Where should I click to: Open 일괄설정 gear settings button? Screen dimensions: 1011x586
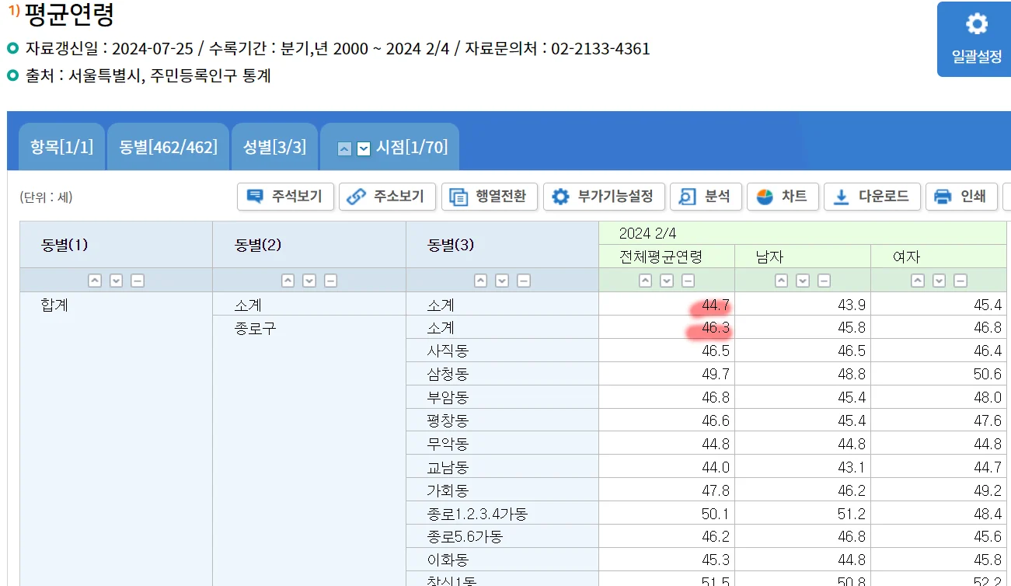coord(975,39)
